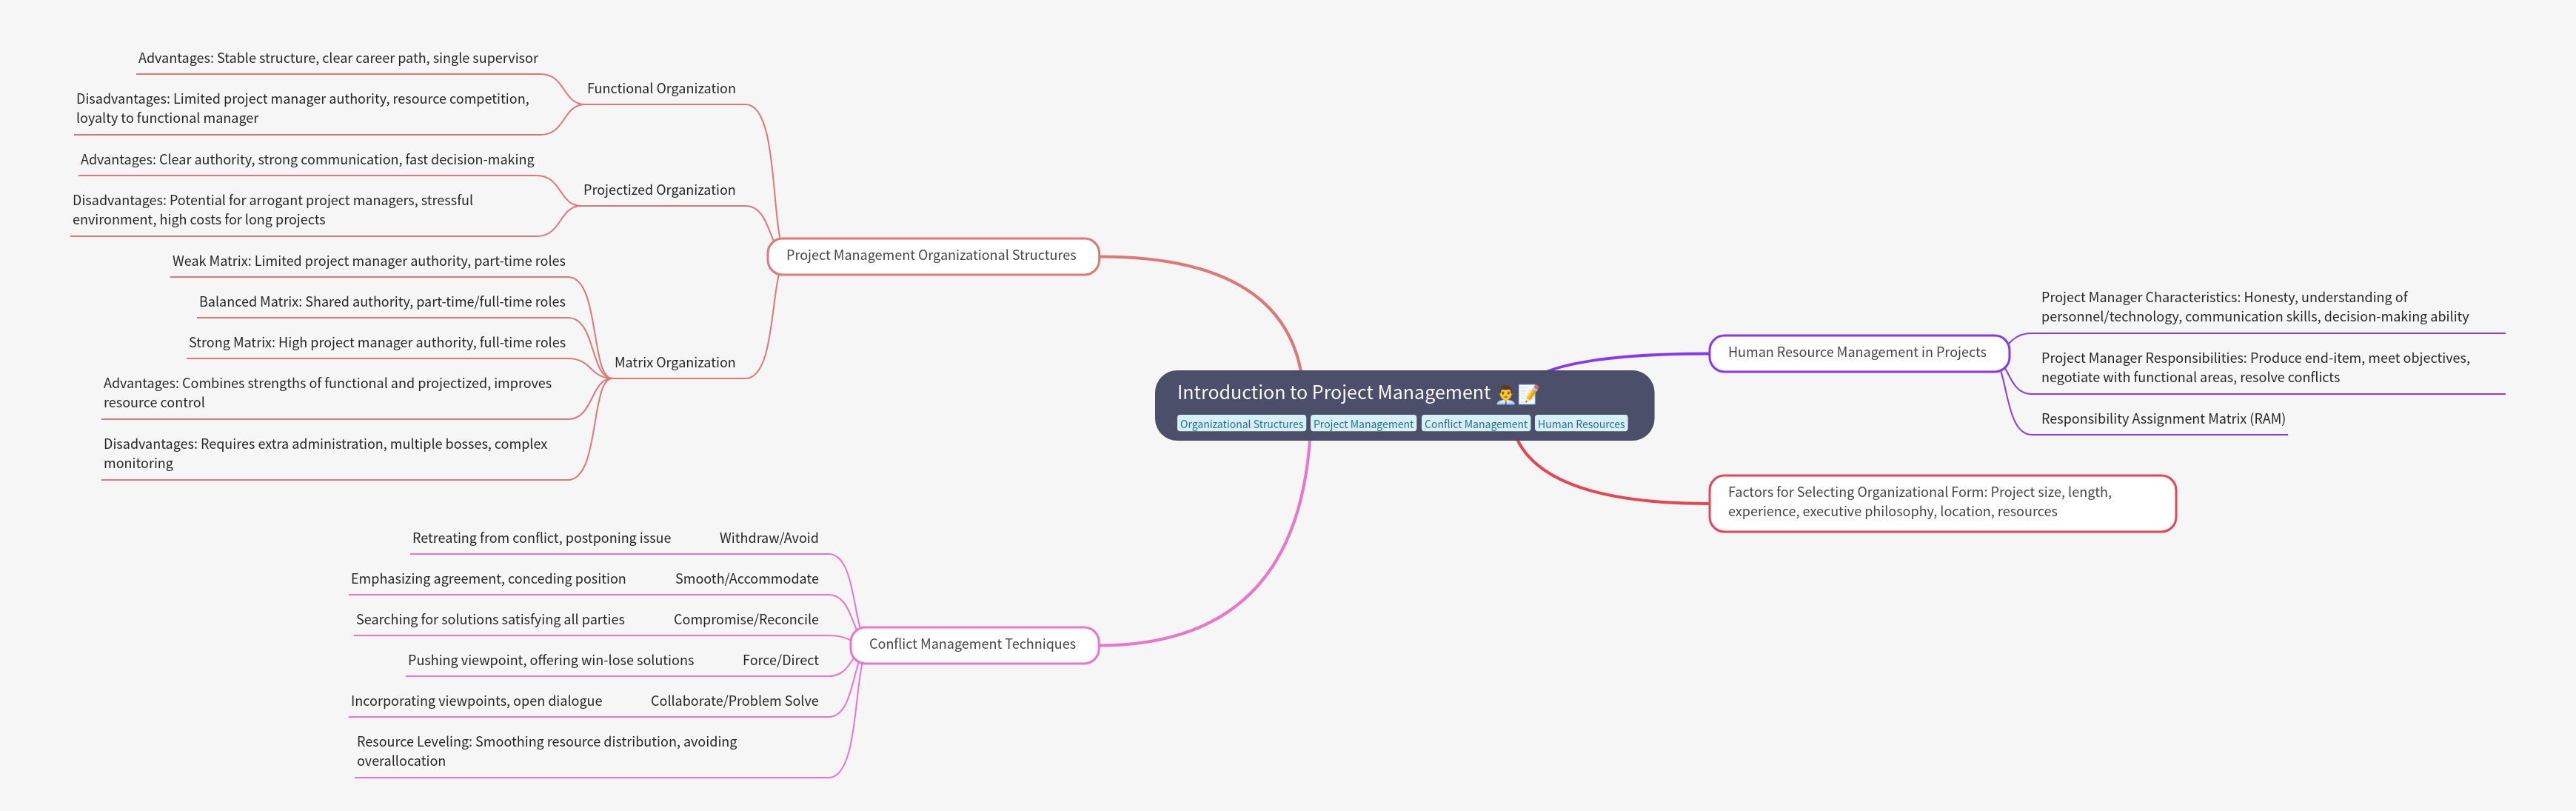Image resolution: width=2576 pixels, height=811 pixels.
Task: Select the Collaborate/Problem Solve node
Action: coord(734,701)
